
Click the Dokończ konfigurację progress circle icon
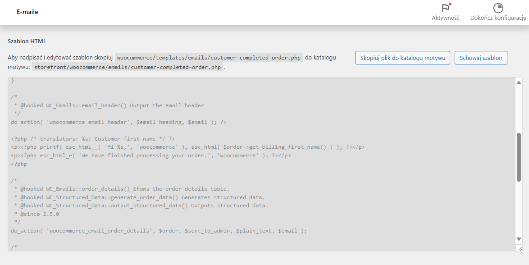pos(498,8)
